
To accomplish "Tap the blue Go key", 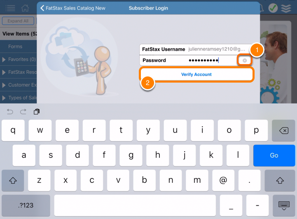I will (x=274, y=155).
